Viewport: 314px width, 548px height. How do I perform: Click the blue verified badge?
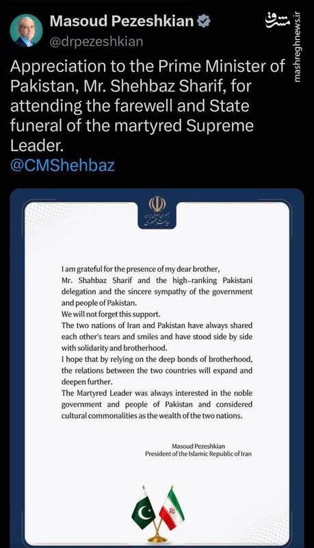[x=204, y=22]
